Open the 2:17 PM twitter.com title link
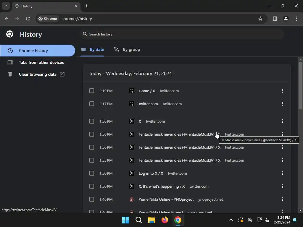Image resolution: width=303 pixels, height=227 pixels. 148,104
